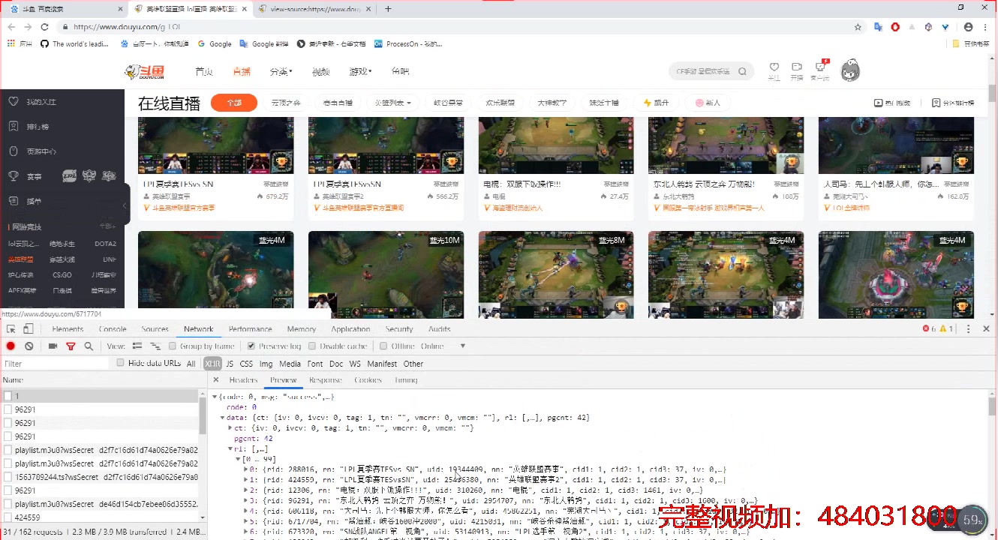Bookmark this page with the star icon
Viewport: 998px width, 540px height.
click(858, 27)
